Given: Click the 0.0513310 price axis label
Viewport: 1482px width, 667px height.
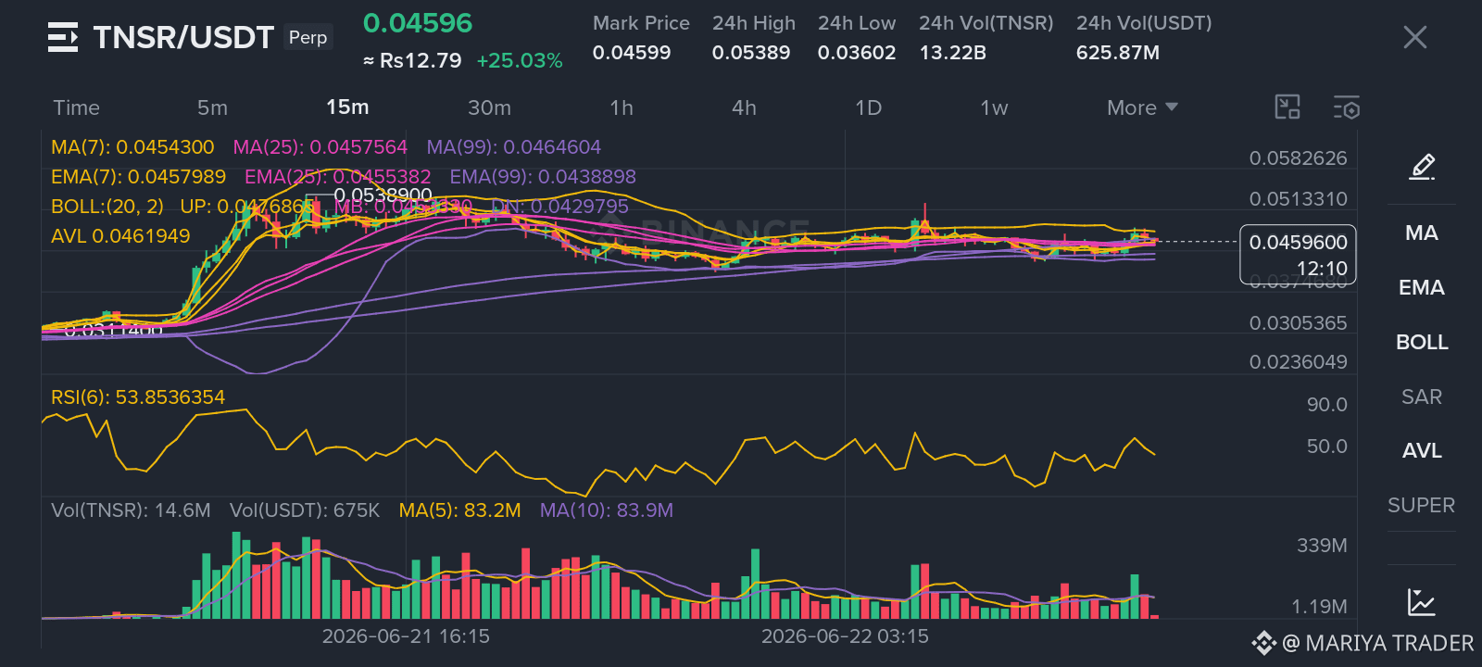Looking at the screenshot, I should pyautogui.click(x=1298, y=199).
